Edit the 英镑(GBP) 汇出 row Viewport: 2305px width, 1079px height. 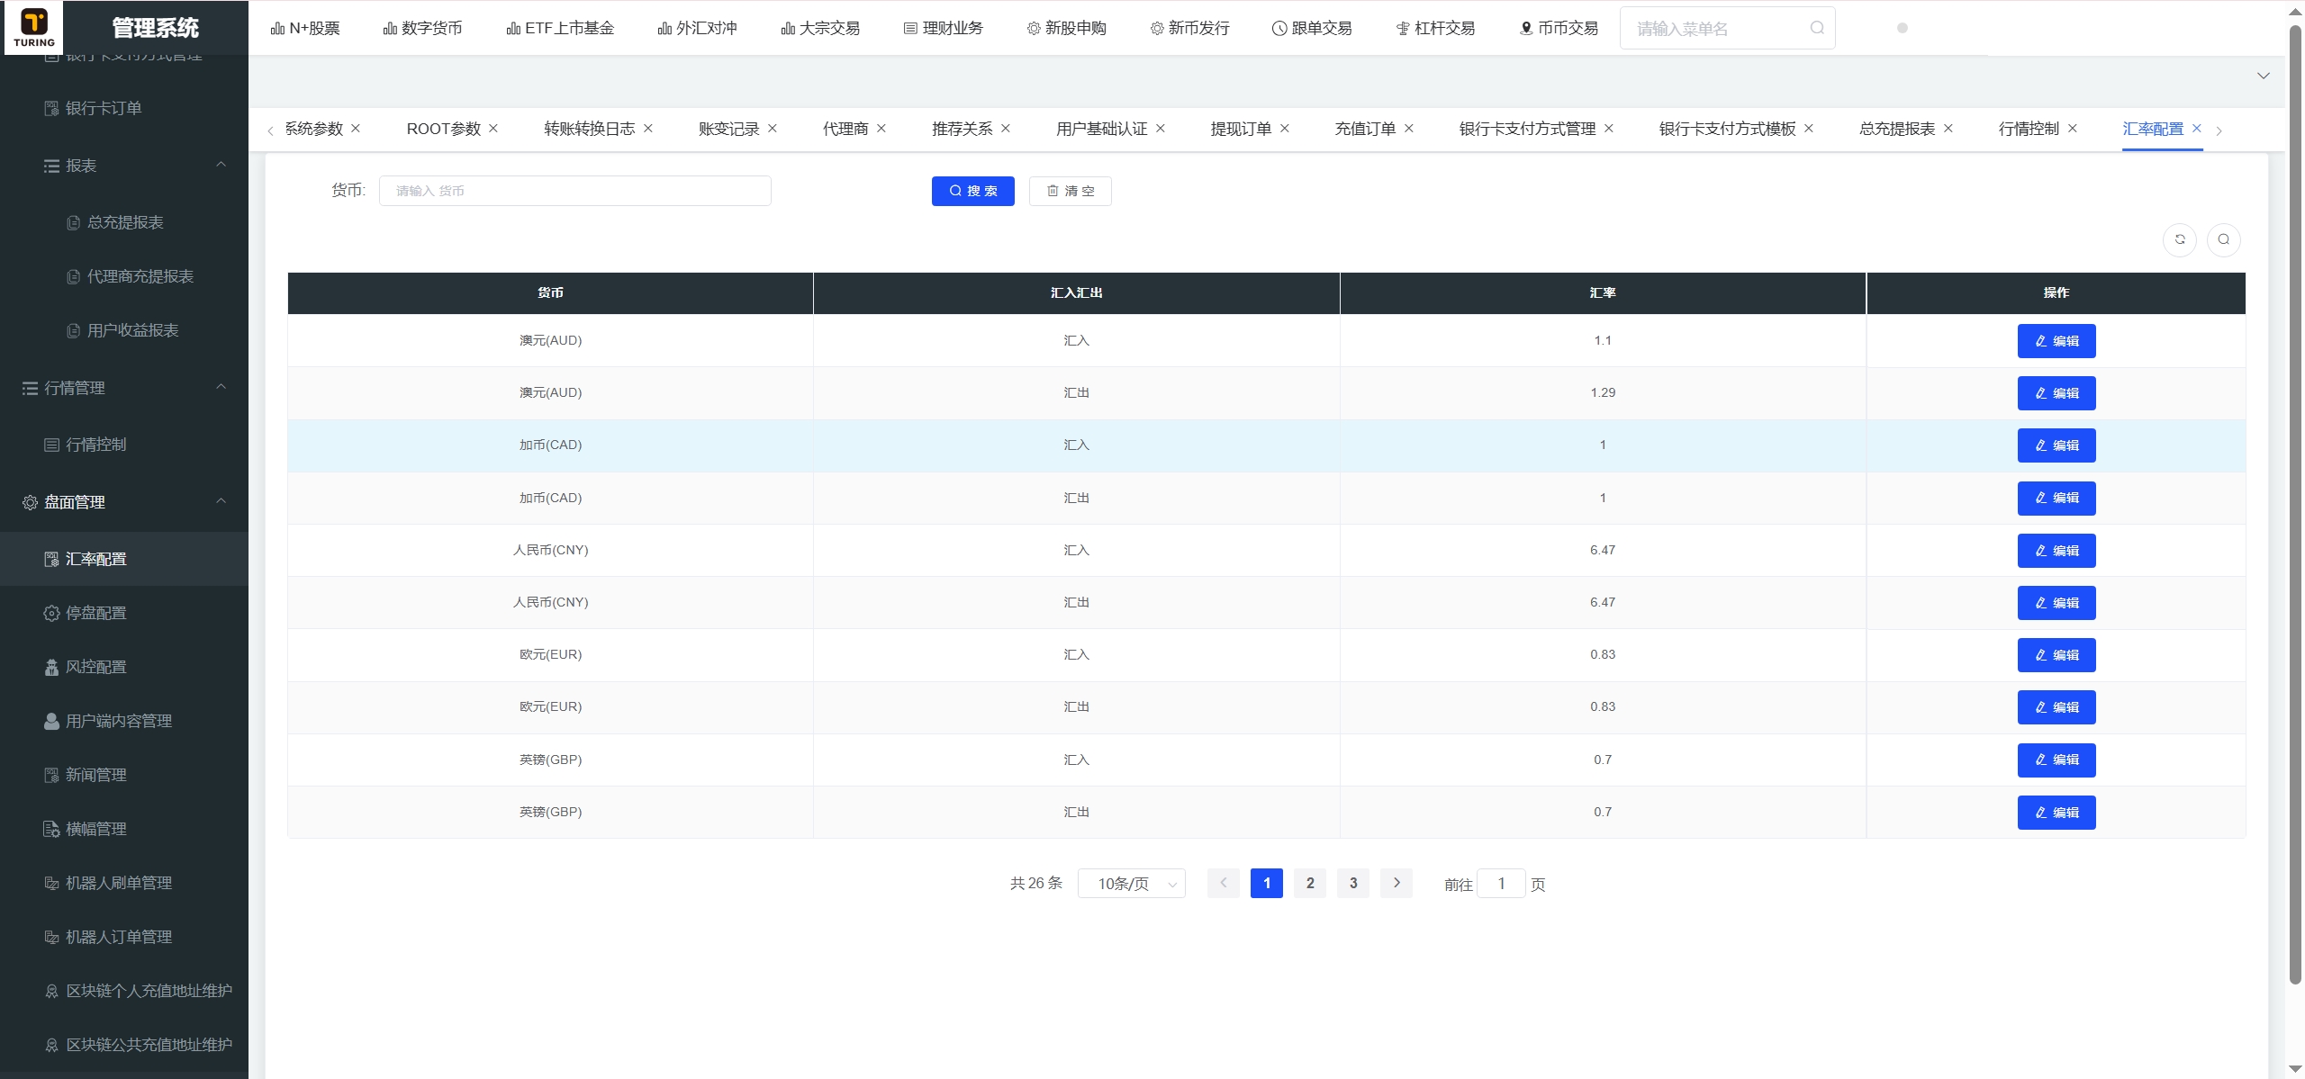click(x=2056, y=813)
